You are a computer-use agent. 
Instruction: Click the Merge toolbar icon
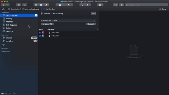(x=82, y=5)
